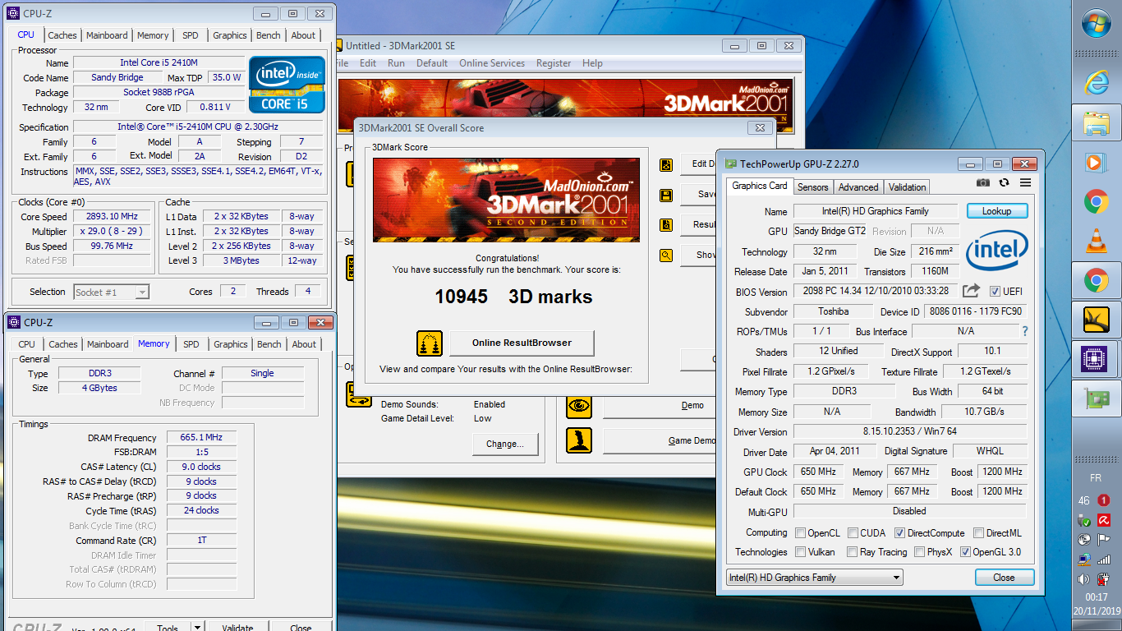Open the Intel(R) HD Graphics Family dropdown

click(814, 578)
